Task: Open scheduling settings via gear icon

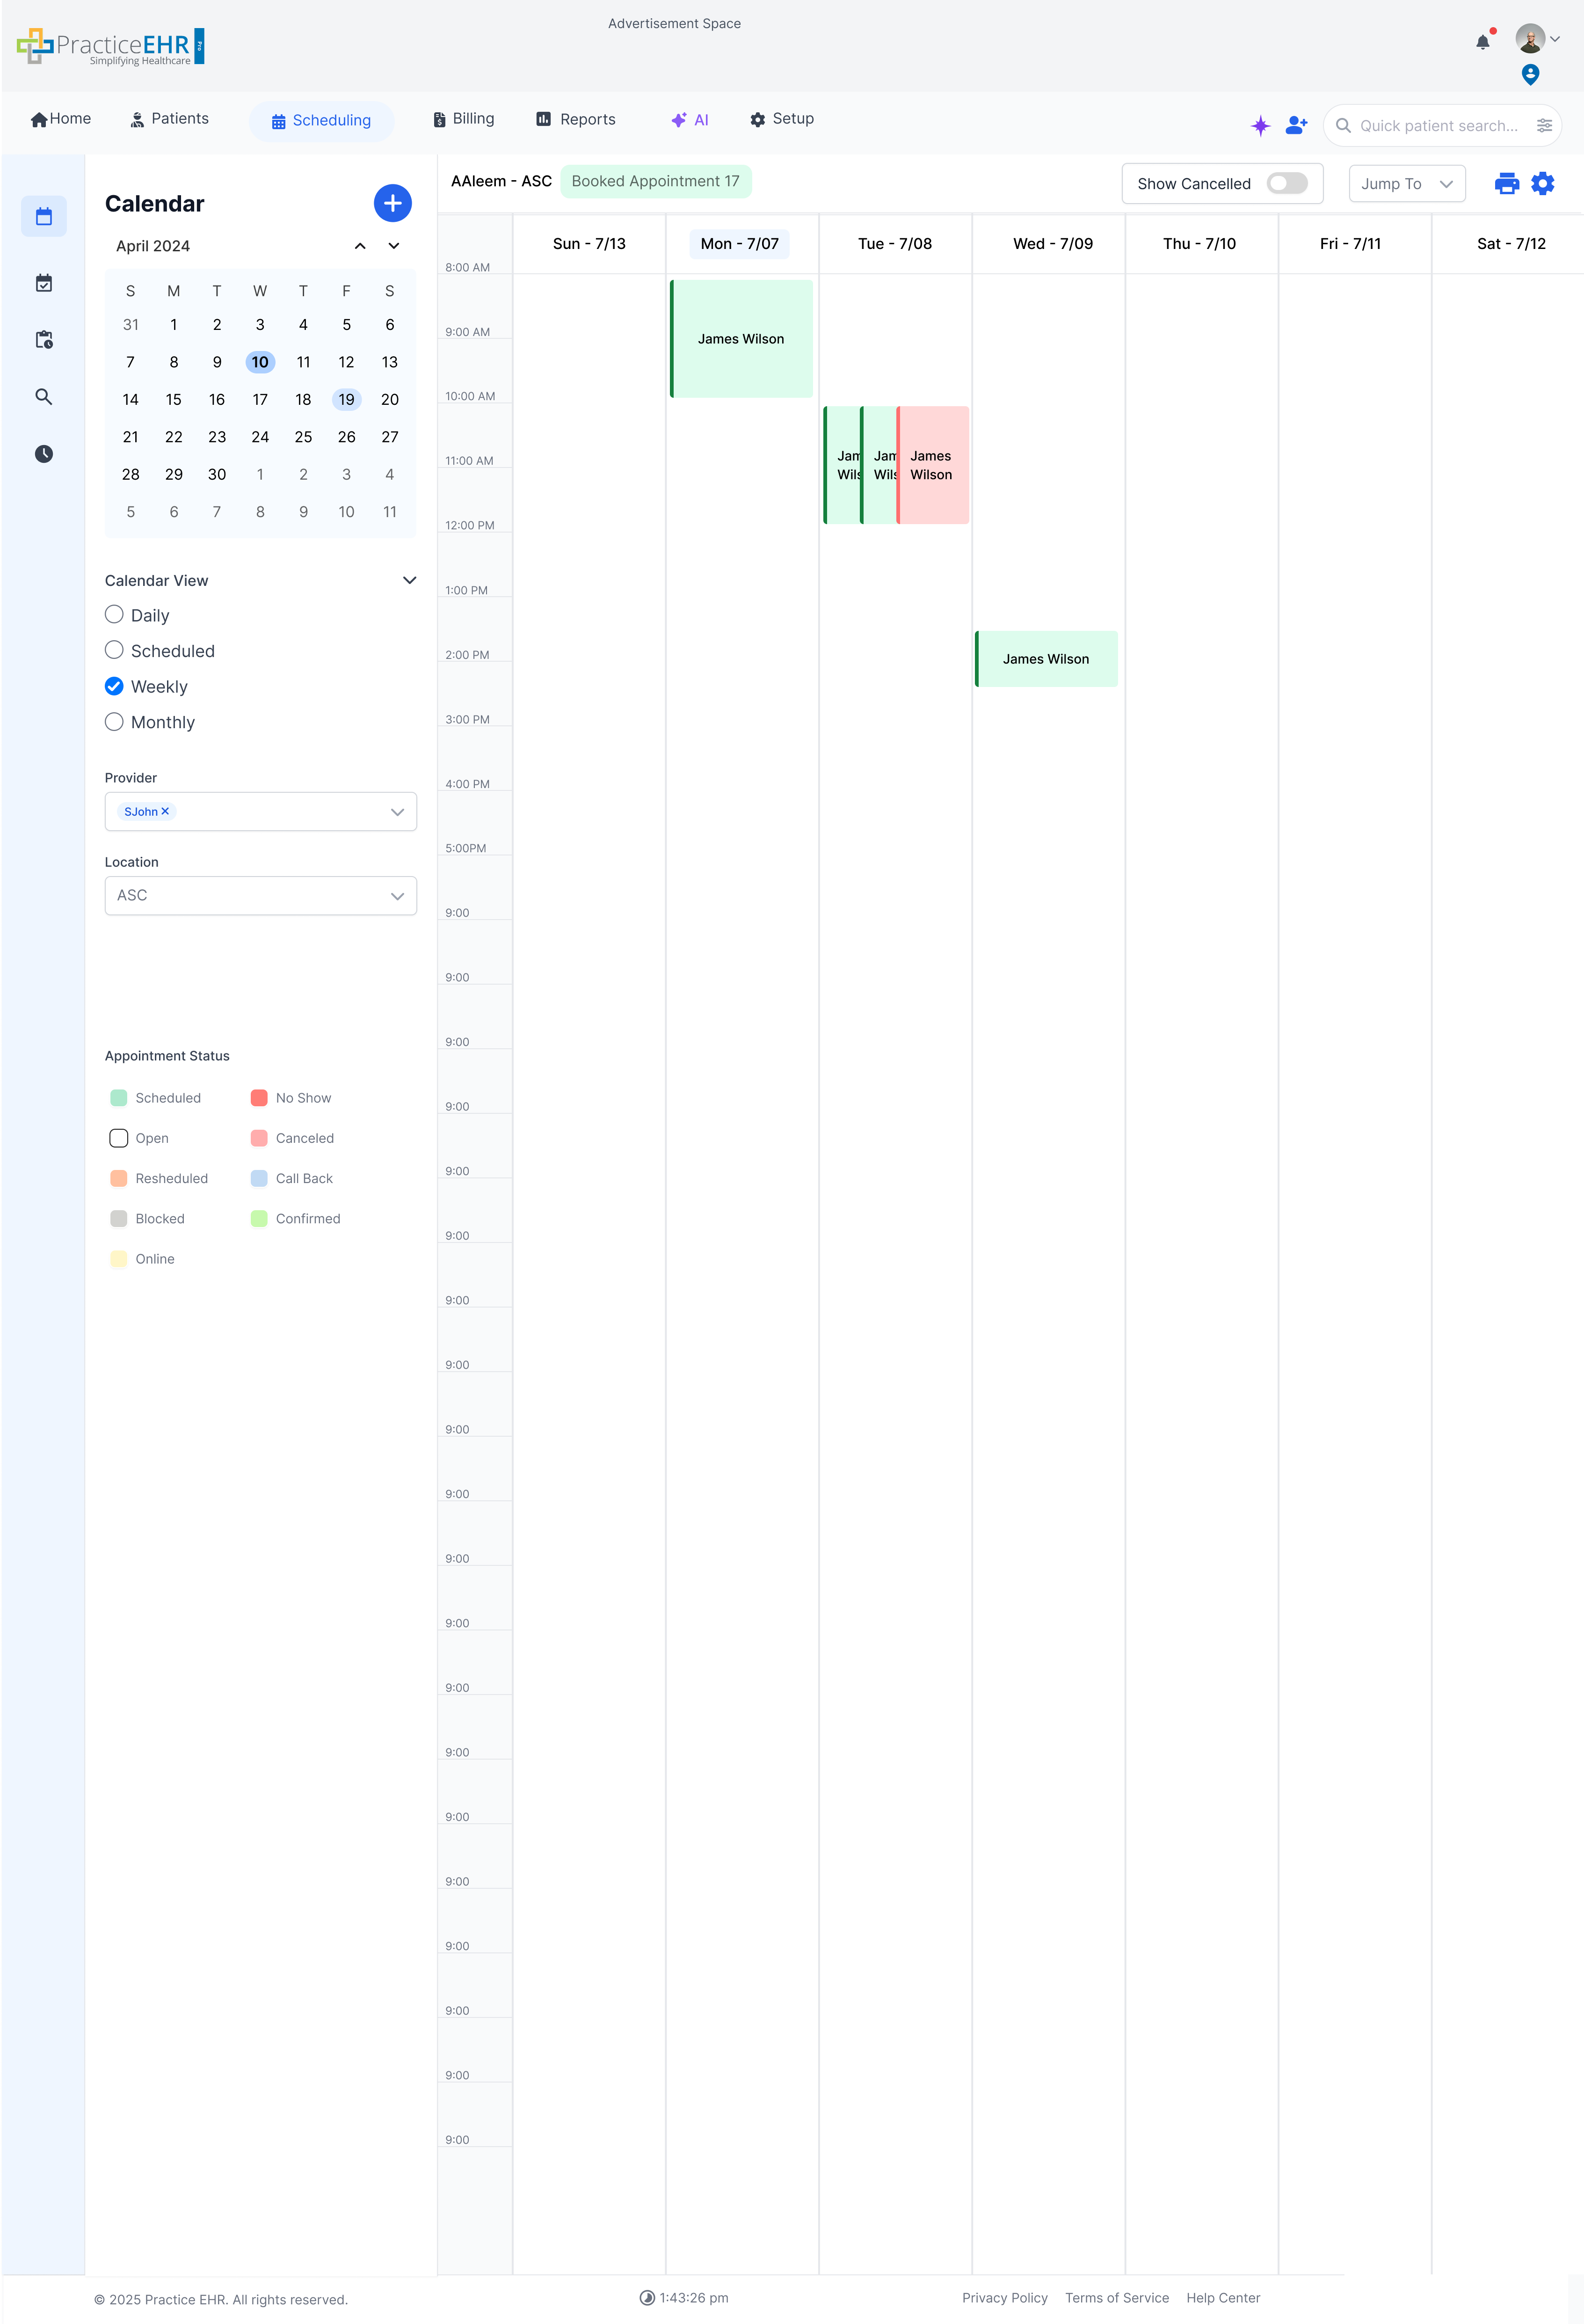Action: pos(1543,183)
